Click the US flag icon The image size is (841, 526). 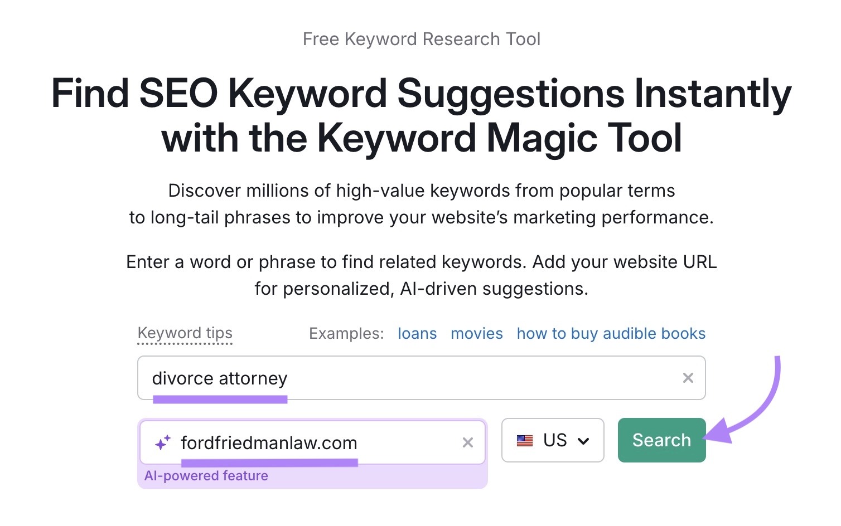(525, 440)
